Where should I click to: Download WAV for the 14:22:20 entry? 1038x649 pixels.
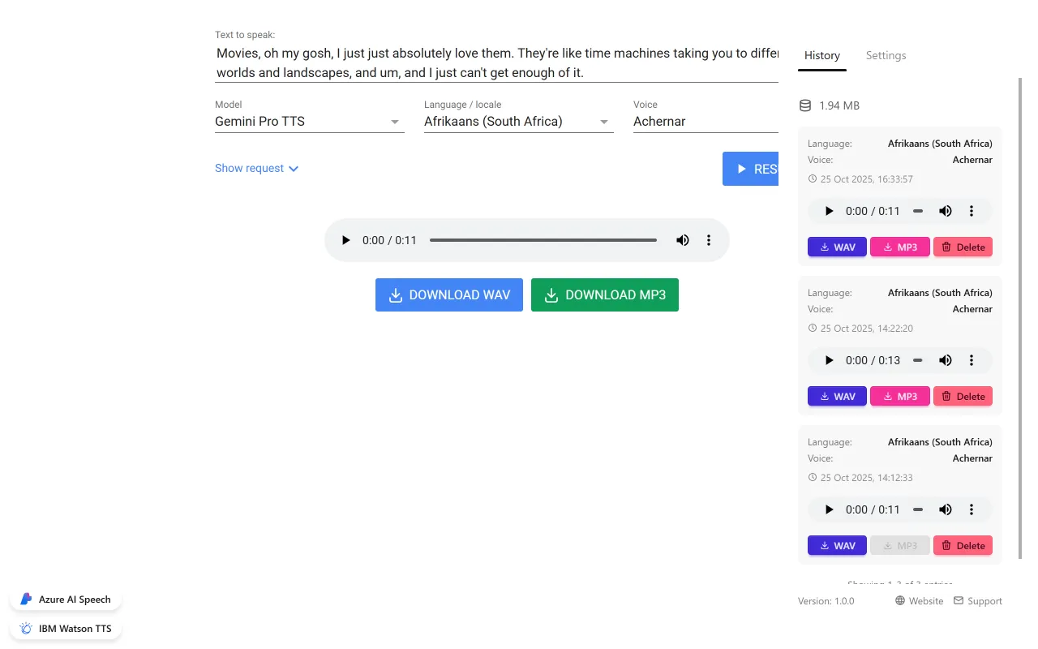tap(837, 396)
